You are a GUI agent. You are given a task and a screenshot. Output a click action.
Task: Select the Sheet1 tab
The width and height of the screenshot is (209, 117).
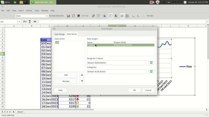pyautogui.click(x=20, y=112)
